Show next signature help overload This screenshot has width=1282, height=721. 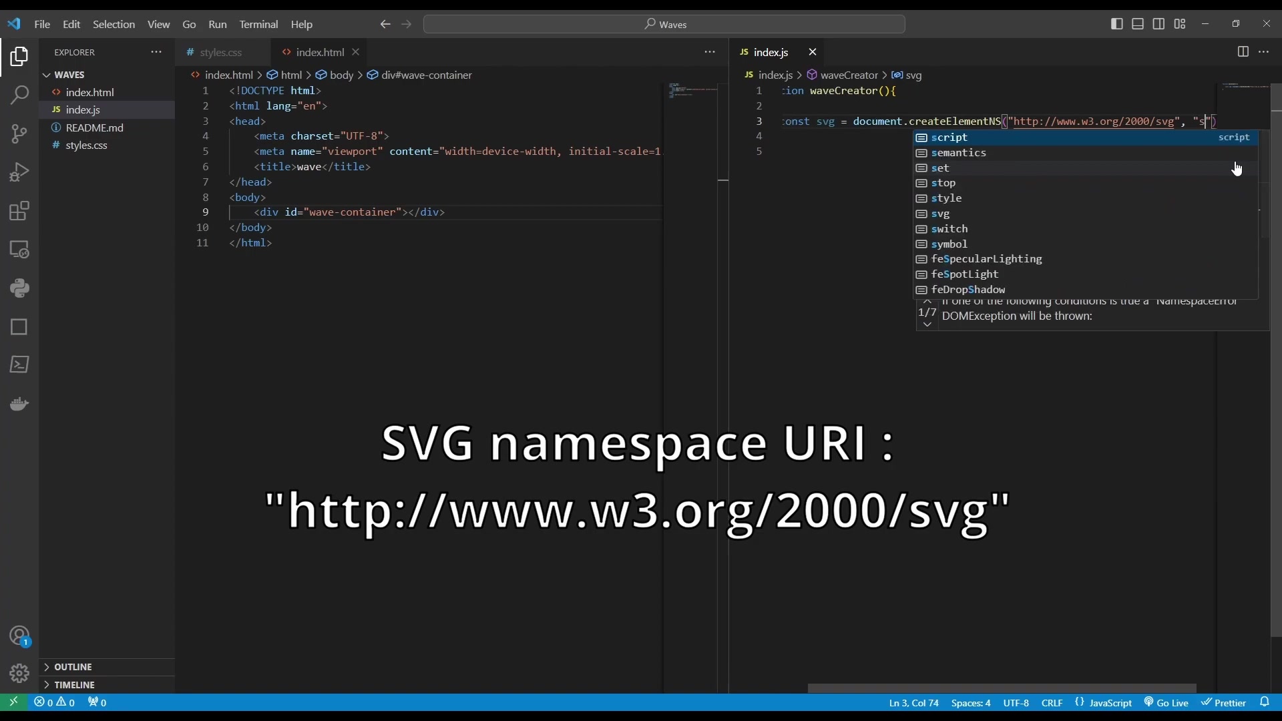pyautogui.click(x=927, y=324)
